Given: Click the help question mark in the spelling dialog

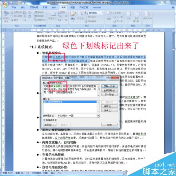Looking at the screenshot, I should 108,78.
